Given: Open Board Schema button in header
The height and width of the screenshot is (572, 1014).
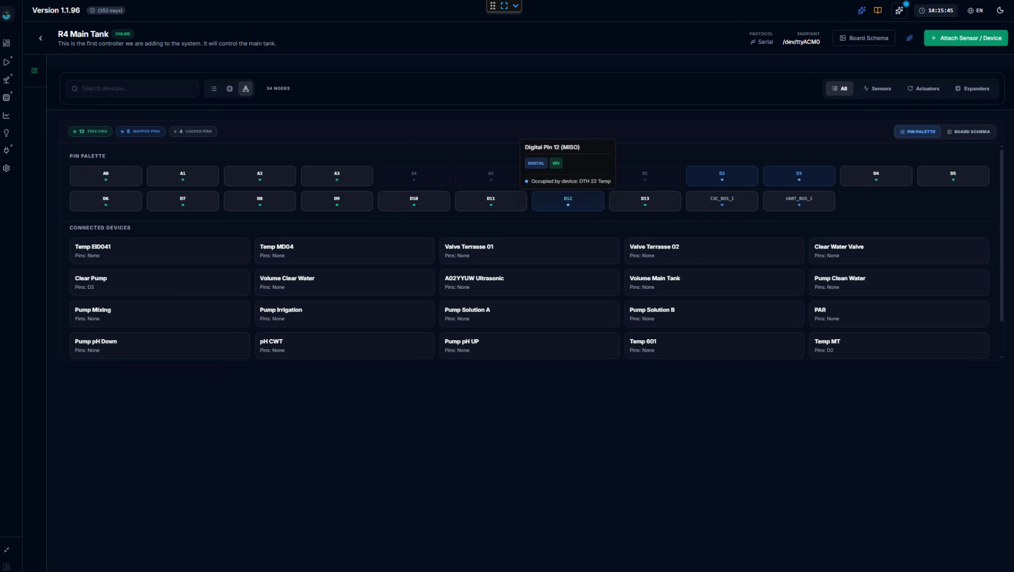Looking at the screenshot, I should 864,38.
